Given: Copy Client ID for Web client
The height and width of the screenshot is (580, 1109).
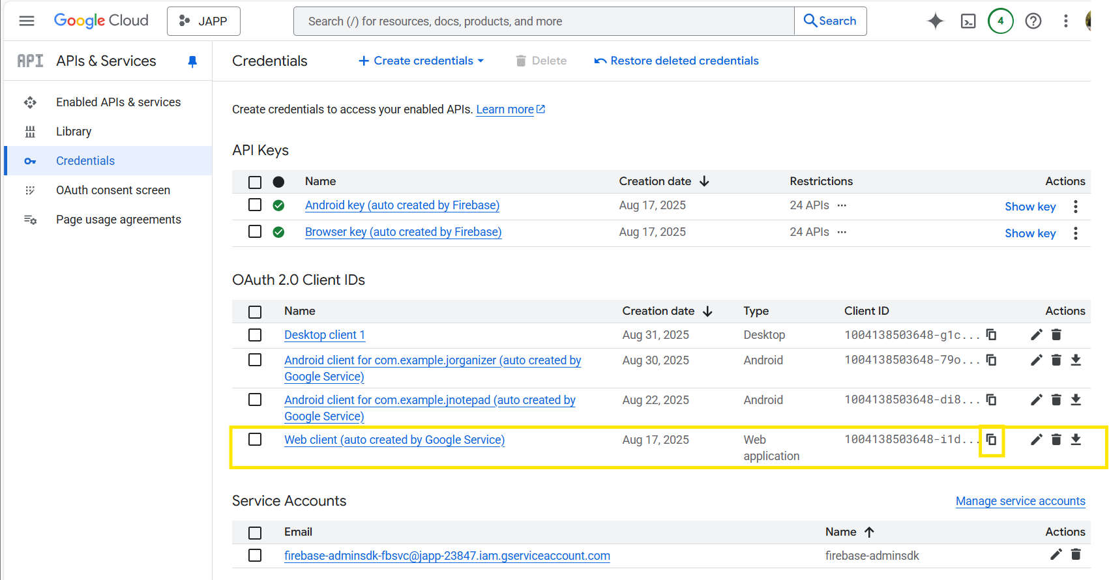Looking at the screenshot, I should point(991,440).
